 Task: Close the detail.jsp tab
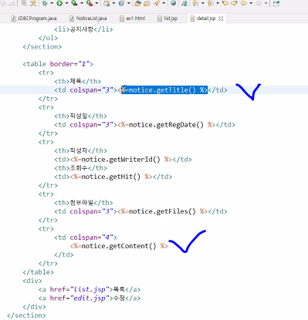[x=221, y=19]
